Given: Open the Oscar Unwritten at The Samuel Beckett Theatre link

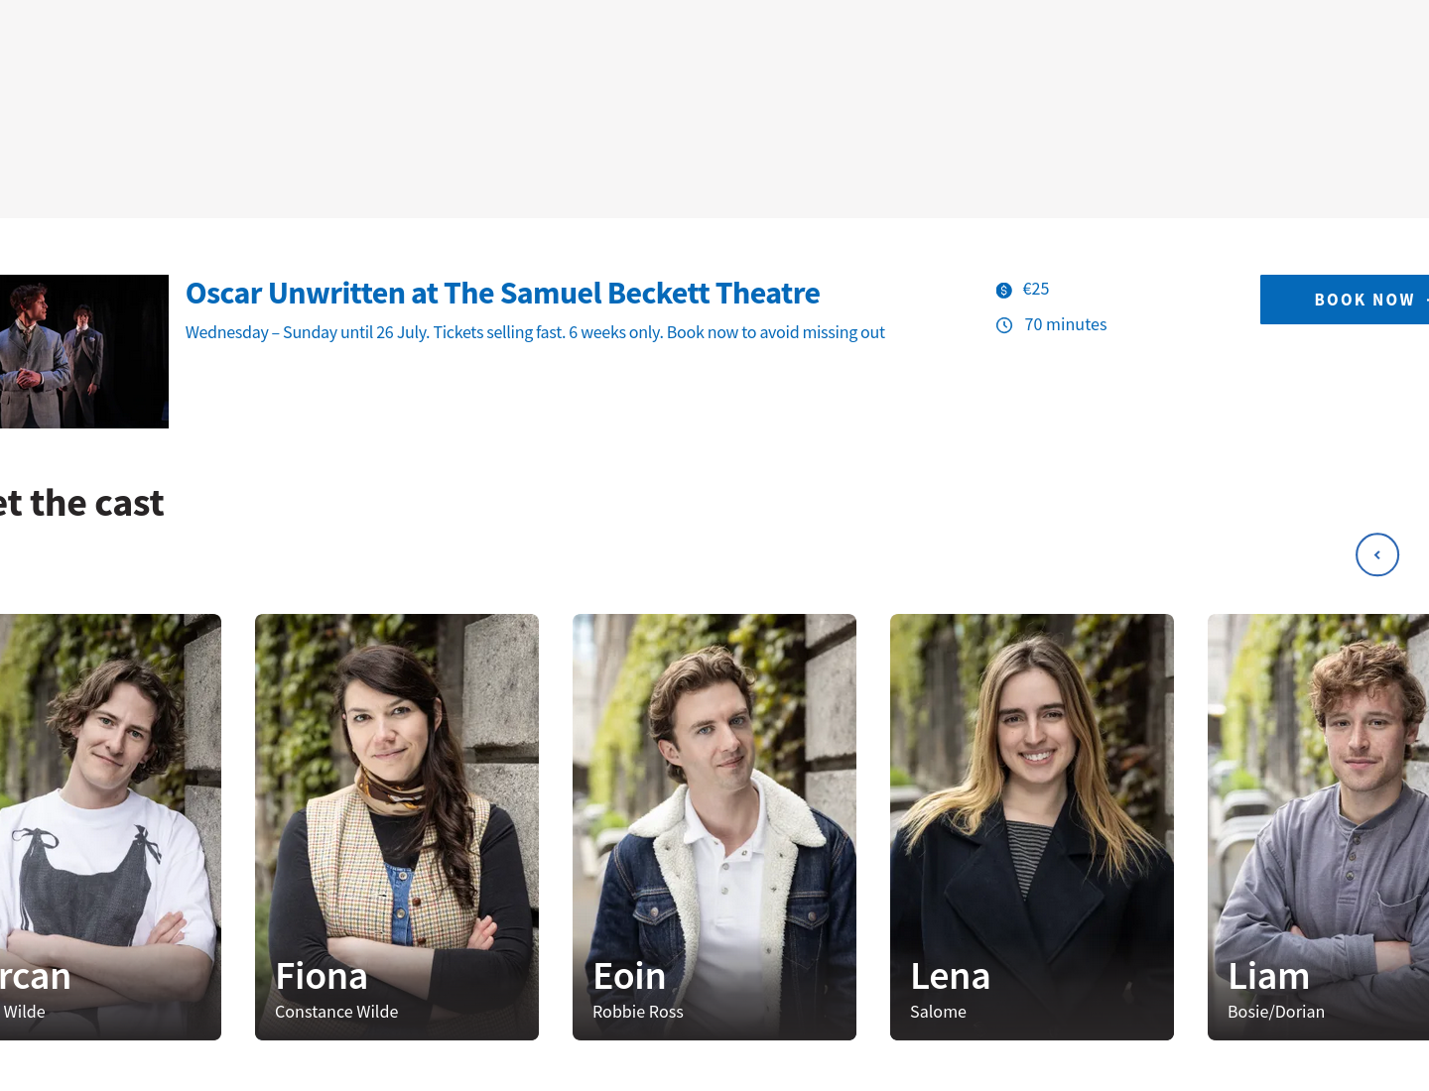Looking at the screenshot, I should pyautogui.click(x=502, y=294).
